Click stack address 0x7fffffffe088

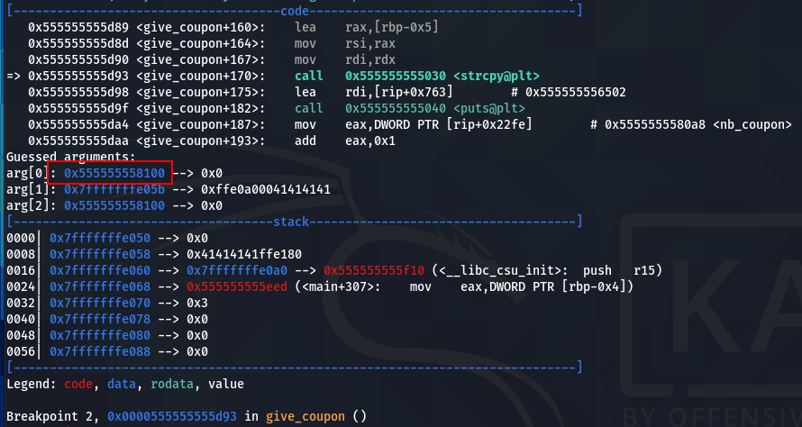point(100,352)
